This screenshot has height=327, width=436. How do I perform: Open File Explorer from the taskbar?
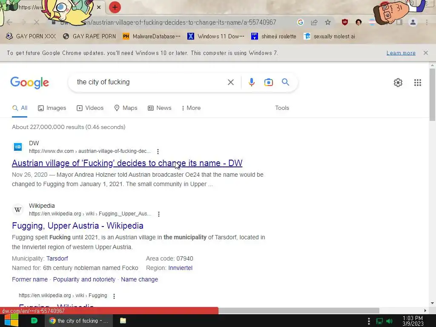point(123,321)
